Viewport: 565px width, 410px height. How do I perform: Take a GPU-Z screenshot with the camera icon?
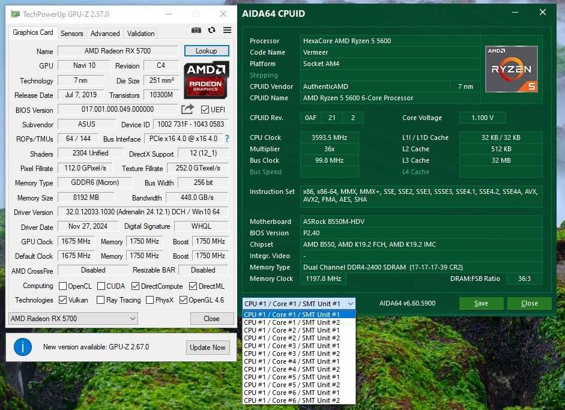(196, 30)
